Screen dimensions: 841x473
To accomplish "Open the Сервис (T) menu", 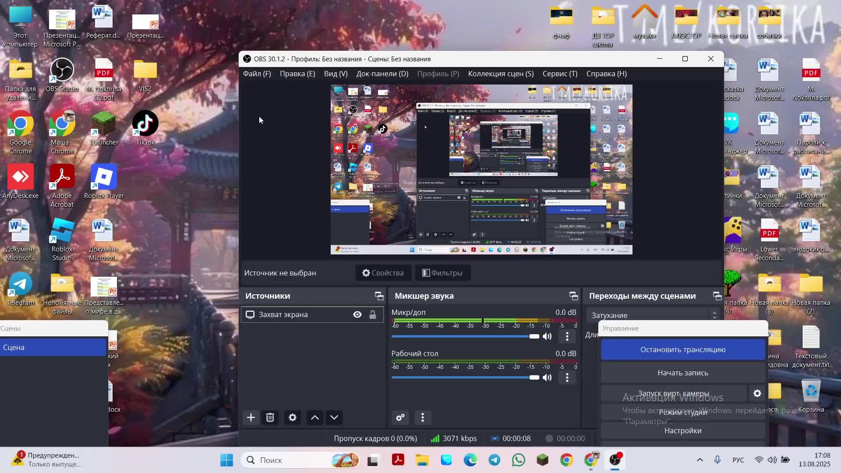I will tap(560, 74).
